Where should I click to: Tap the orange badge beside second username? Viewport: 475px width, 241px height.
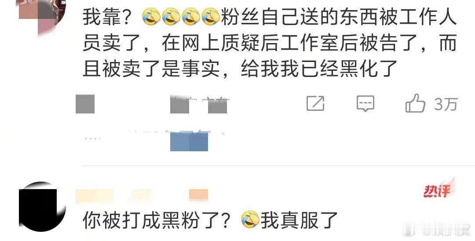(x=198, y=195)
